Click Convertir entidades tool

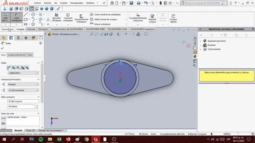tap(68, 17)
